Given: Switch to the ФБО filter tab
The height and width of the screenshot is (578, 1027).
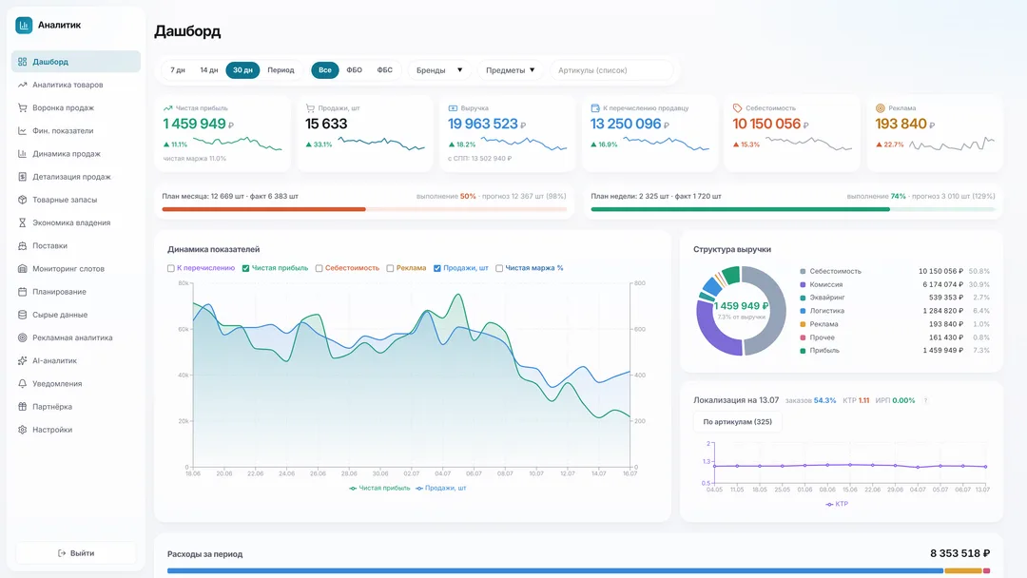Looking at the screenshot, I should [x=355, y=70].
